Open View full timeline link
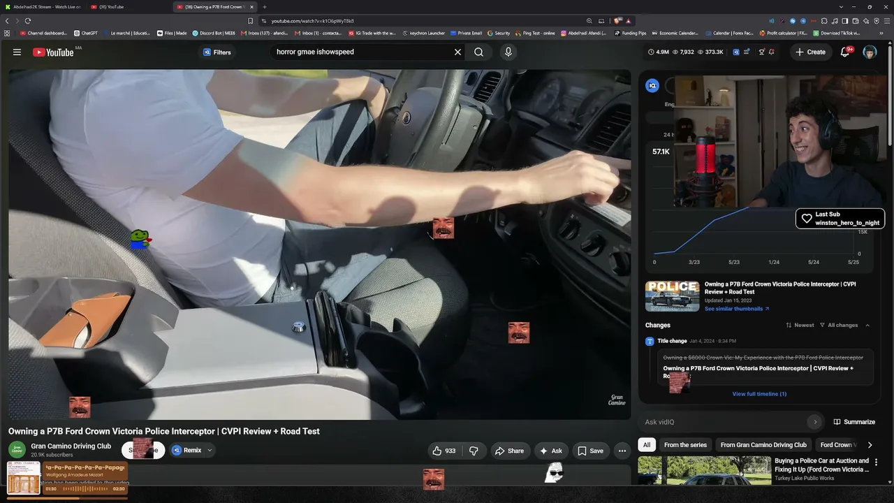894x503 pixels. point(759,394)
